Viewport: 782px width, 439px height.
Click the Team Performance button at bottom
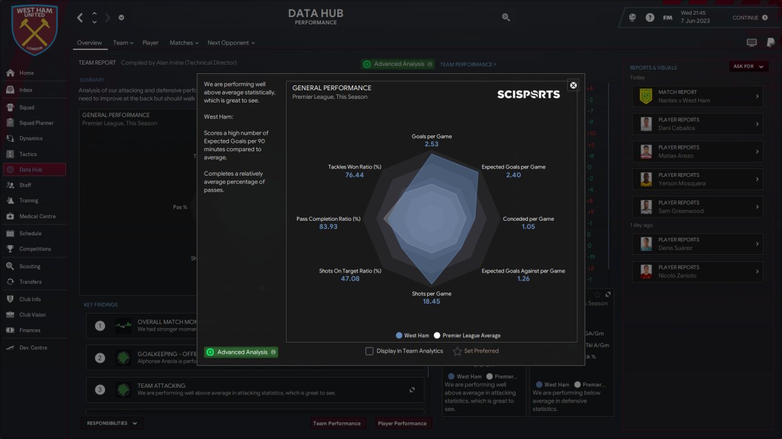tap(337, 423)
